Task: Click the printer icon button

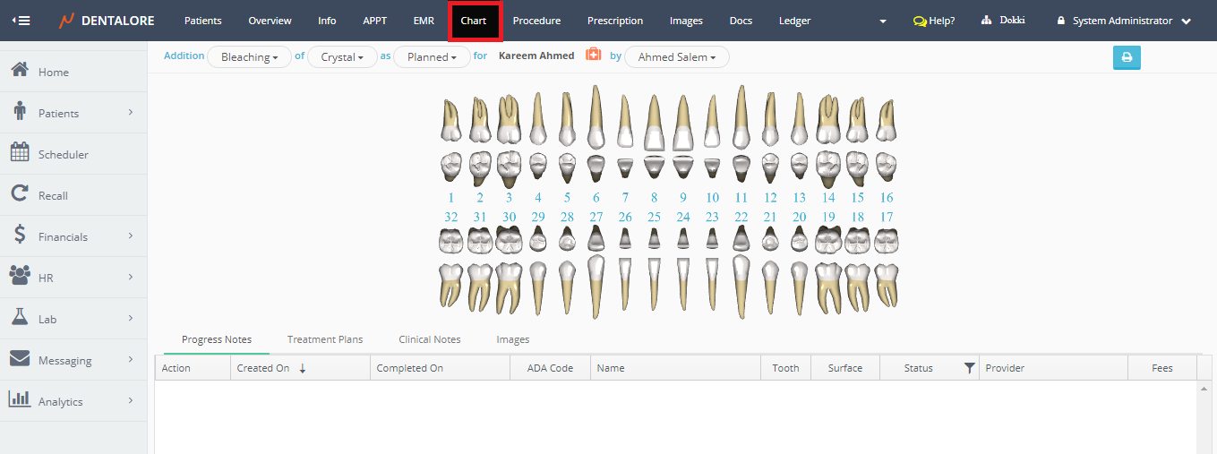Action: point(1127,57)
